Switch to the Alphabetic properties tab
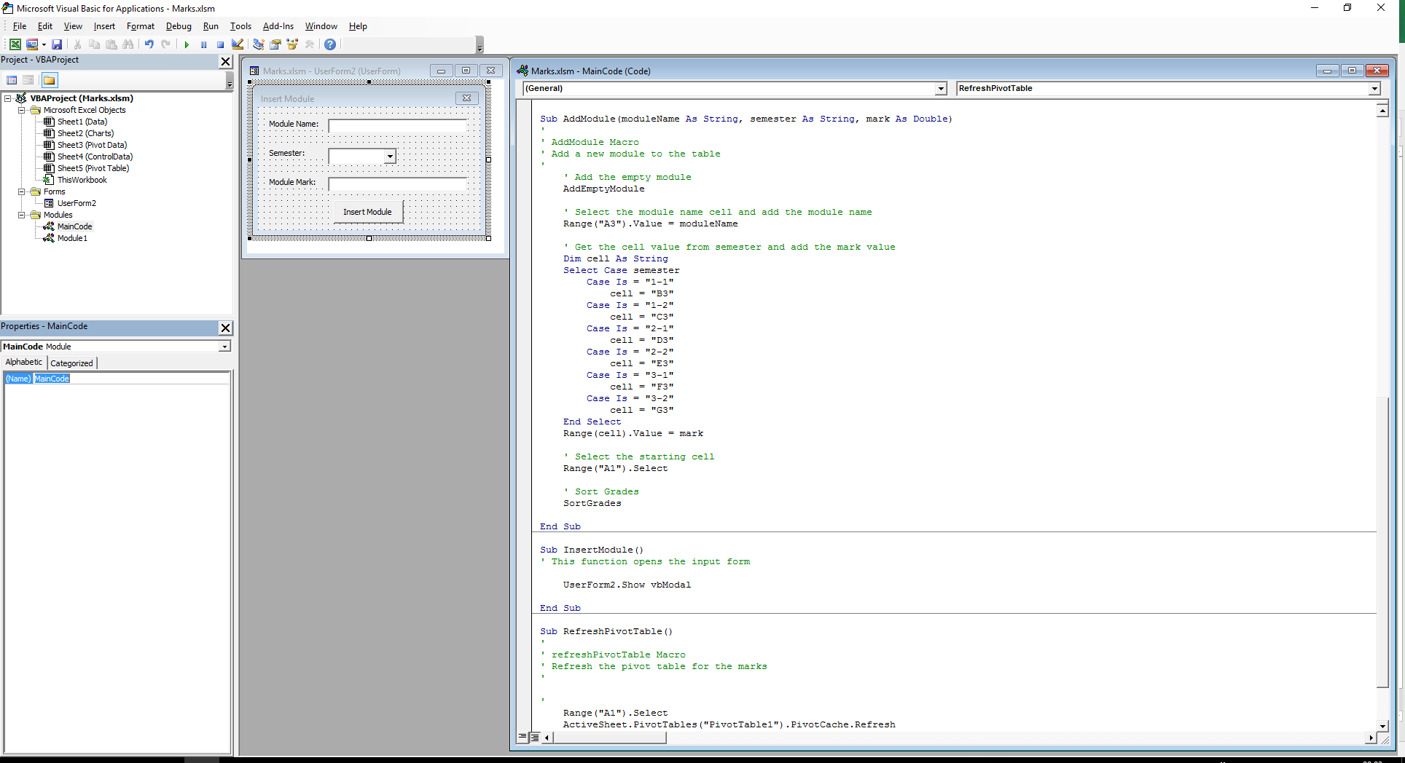The height and width of the screenshot is (763, 1405). tap(24, 362)
